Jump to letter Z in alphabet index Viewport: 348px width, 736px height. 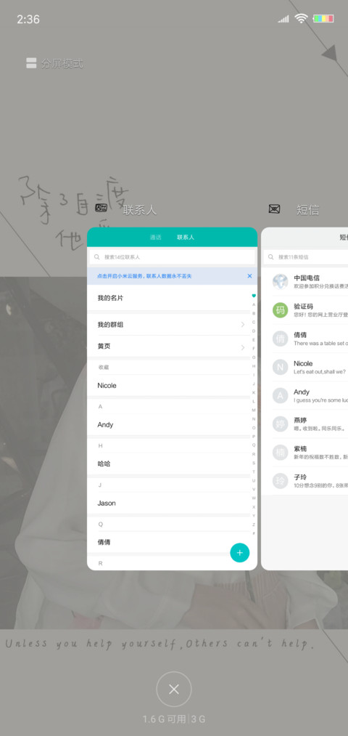254,525
